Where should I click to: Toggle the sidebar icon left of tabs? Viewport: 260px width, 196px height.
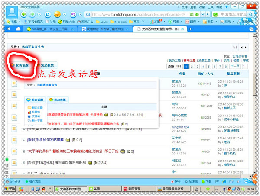(9, 29)
